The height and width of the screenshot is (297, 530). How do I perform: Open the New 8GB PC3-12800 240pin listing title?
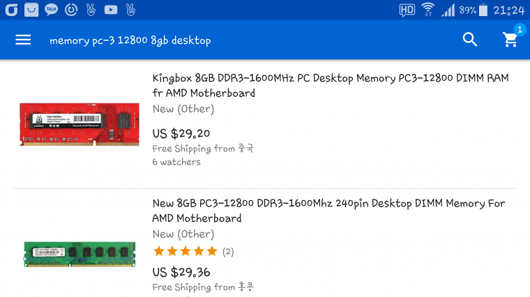coord(328,211)
